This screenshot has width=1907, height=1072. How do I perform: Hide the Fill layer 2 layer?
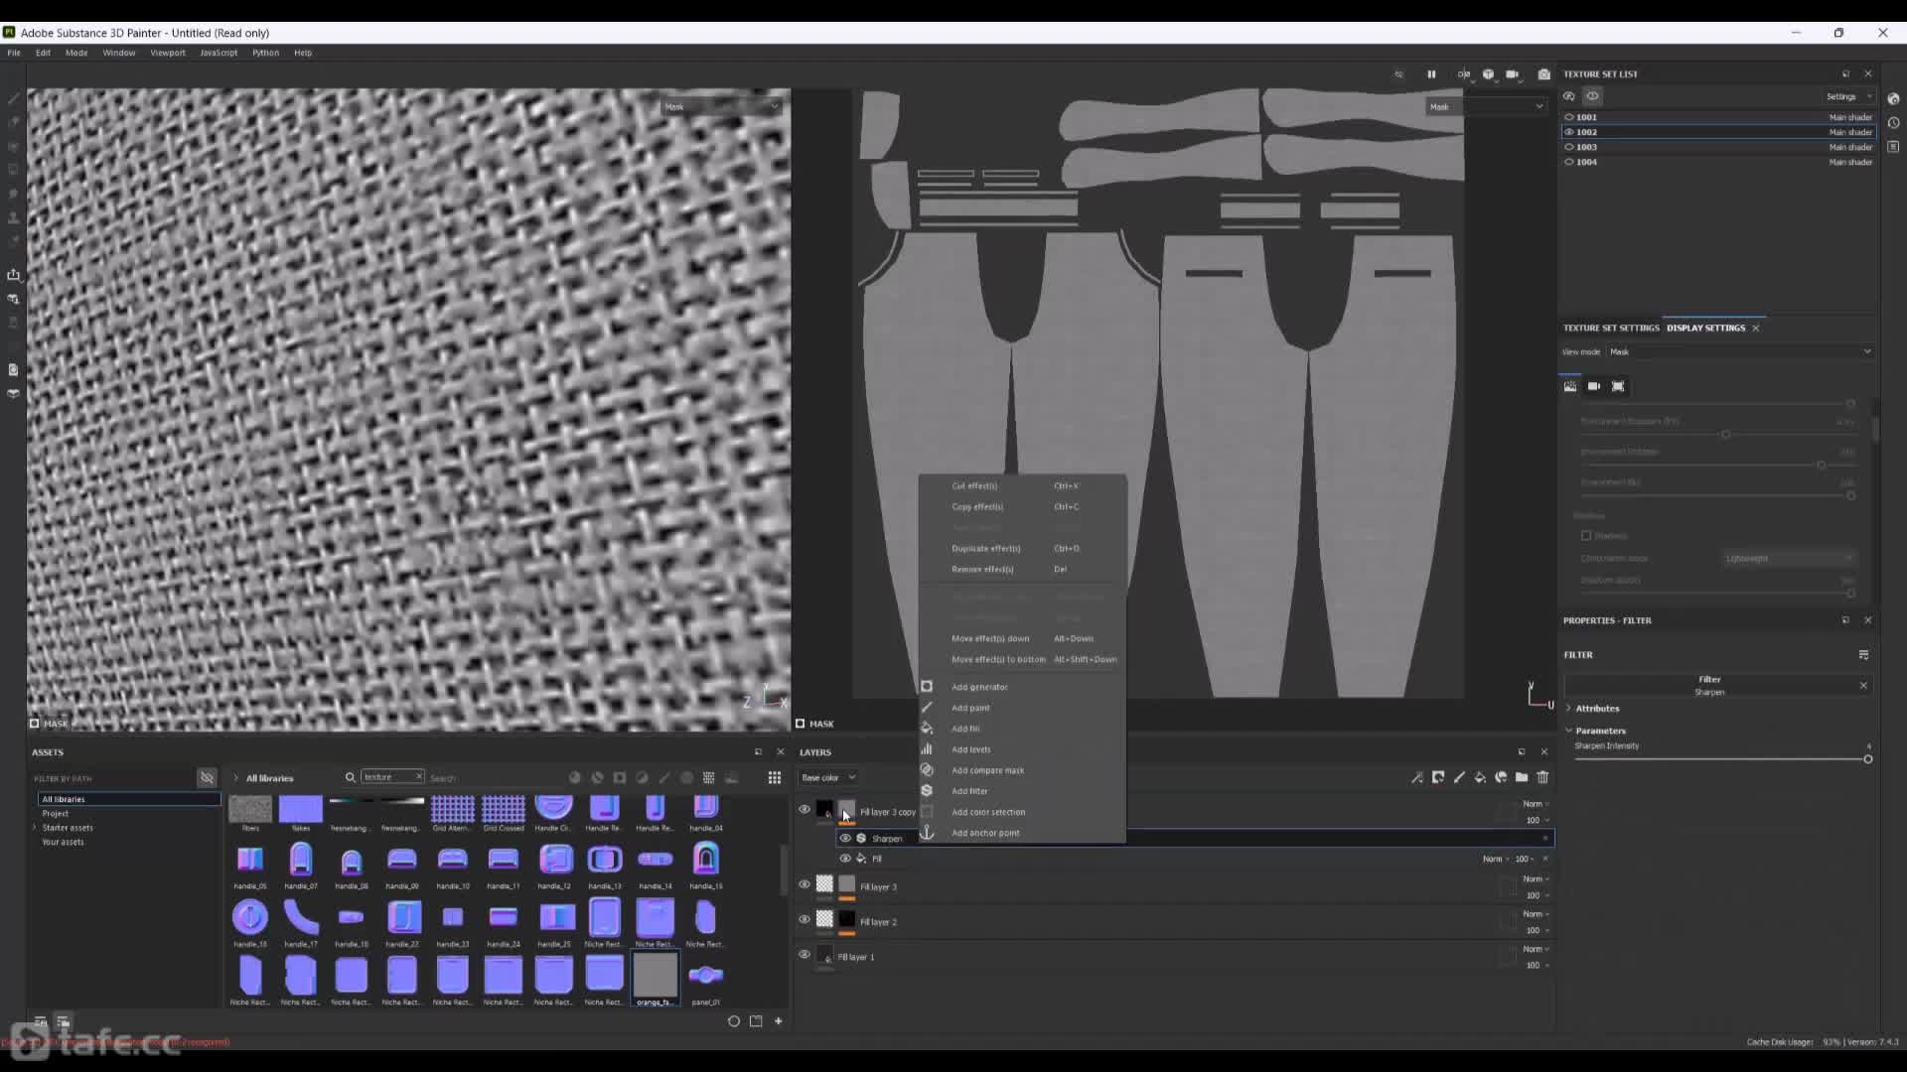point(805,919)
